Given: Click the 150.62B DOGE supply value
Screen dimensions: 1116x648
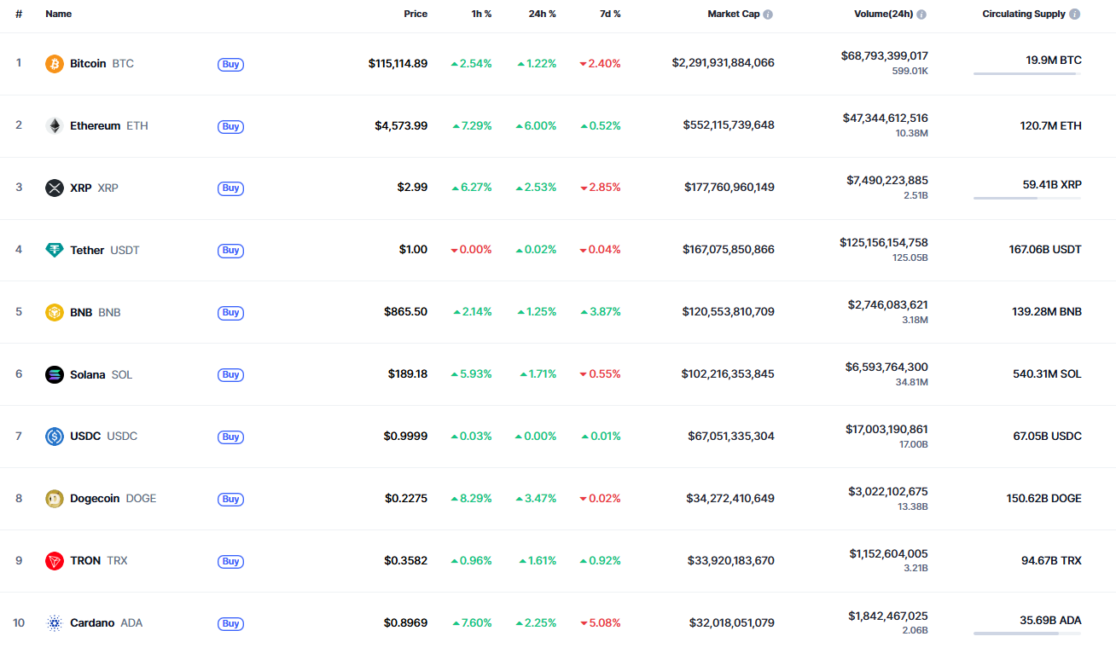Looking at the screenshot, I should (x=1044, y=499).
